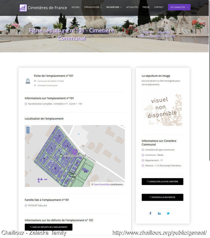
Task: Expand the Présentation dropdown menu
Action: [x=93, y=7]
